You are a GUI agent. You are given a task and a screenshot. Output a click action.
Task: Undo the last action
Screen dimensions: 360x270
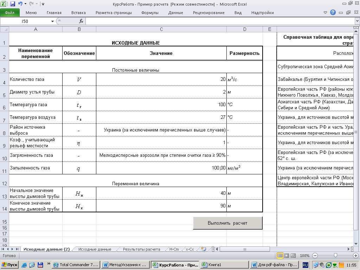tap(20, 4)
